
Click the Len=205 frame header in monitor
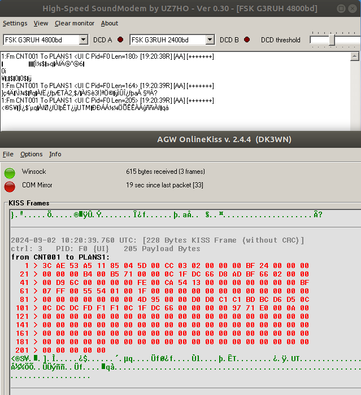(107, 100)
